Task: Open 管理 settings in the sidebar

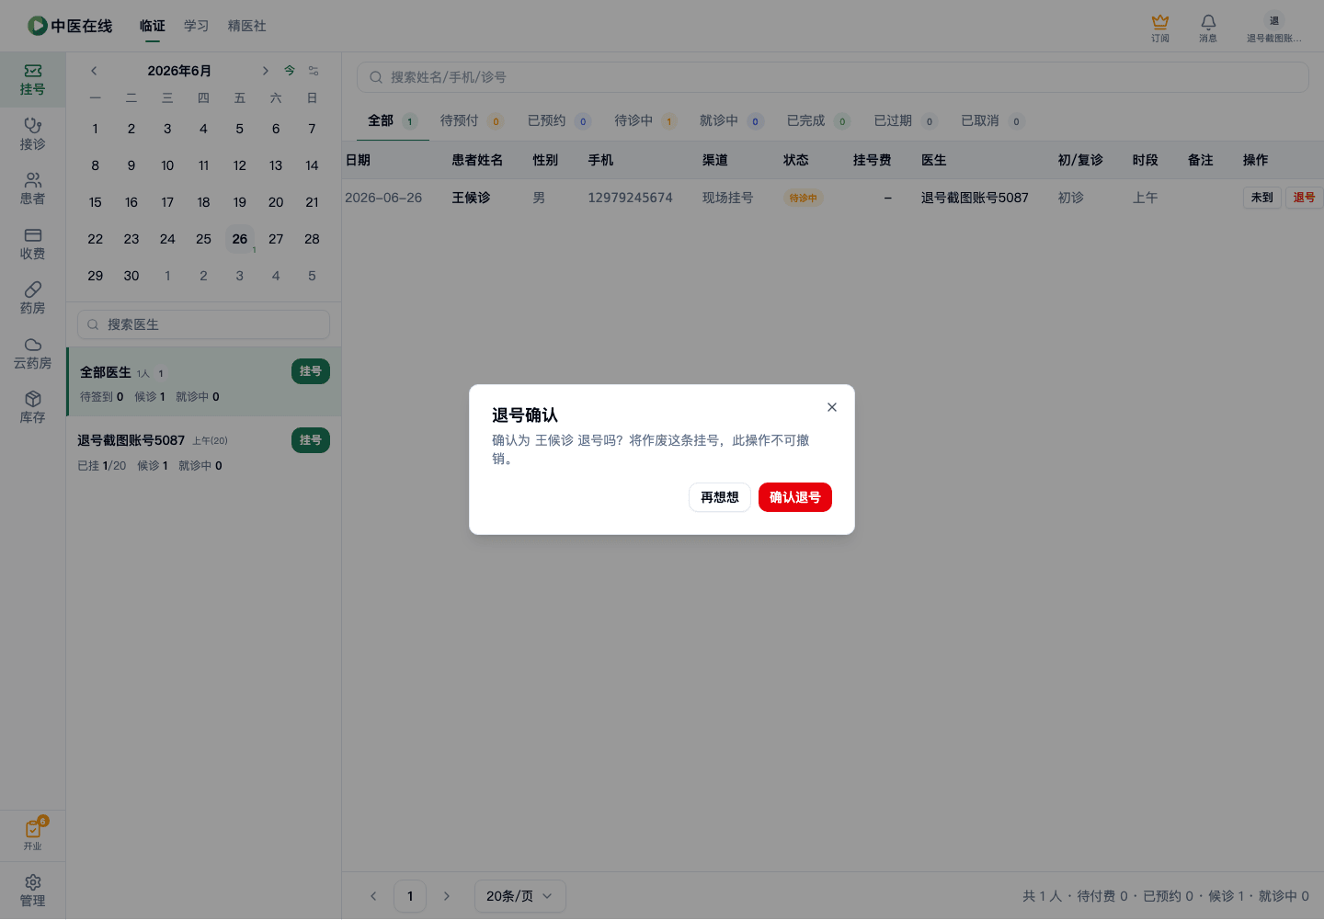Action: tap(32, 891)
